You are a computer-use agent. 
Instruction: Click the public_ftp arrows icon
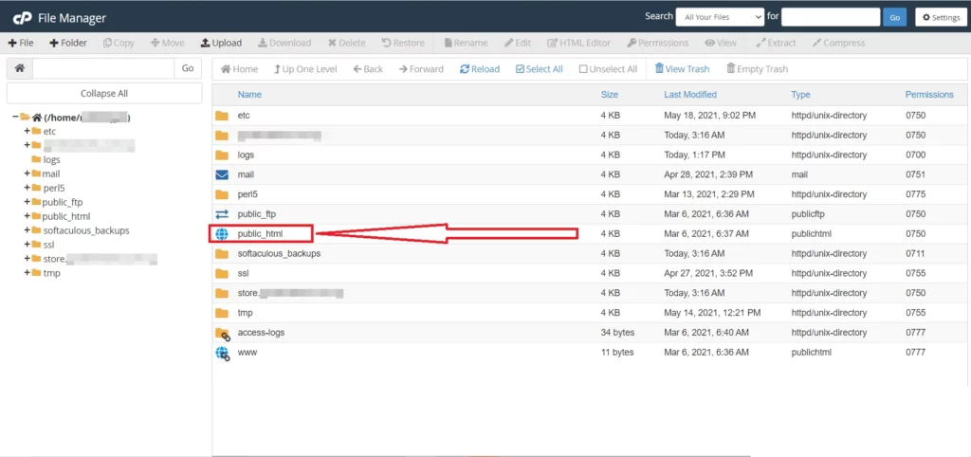(222, 214)
